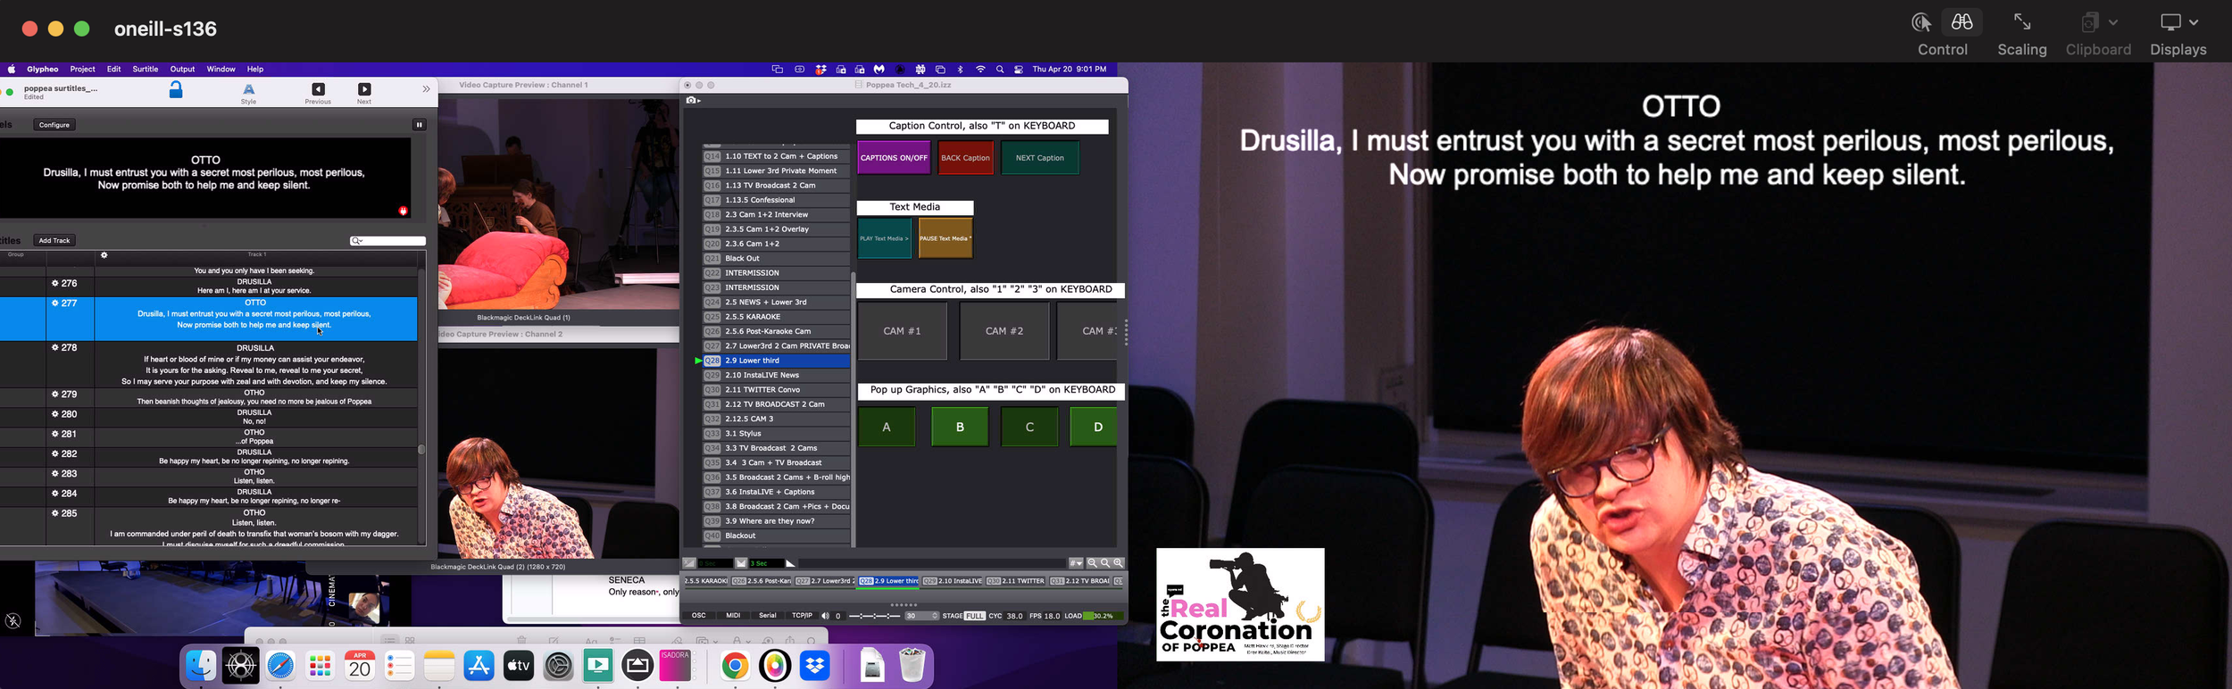Jump to scene 2.10 InstaLIVE News

[776, 376]
